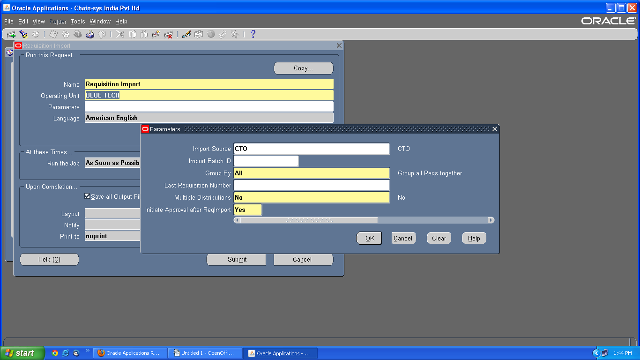Viewport: 640px width, 360px height.
Task: Click the red Oracle icon on Parameters dialog
Action: pyautogui.click(x=145, y=129)
